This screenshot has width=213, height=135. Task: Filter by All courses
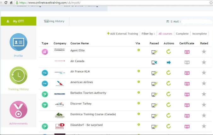[x=165, y=34]
